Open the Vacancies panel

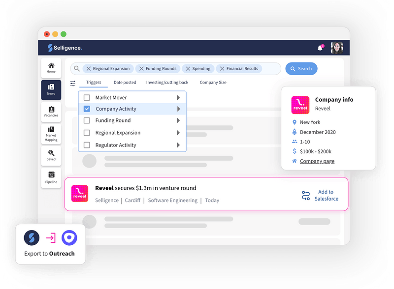tap(51, 112)
